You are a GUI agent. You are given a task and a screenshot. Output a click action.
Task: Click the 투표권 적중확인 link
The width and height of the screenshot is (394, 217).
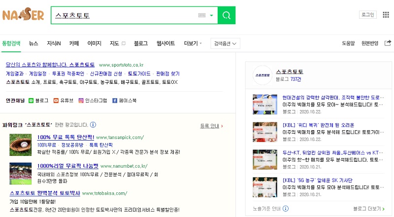(68, 73)
